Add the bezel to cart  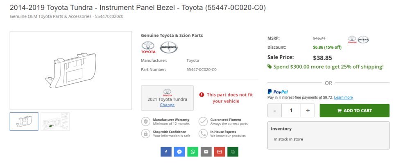pos(354,111)
